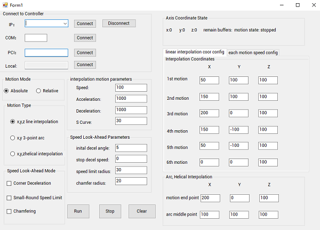Open linear interpolation coor config tab

click(195, 52)
